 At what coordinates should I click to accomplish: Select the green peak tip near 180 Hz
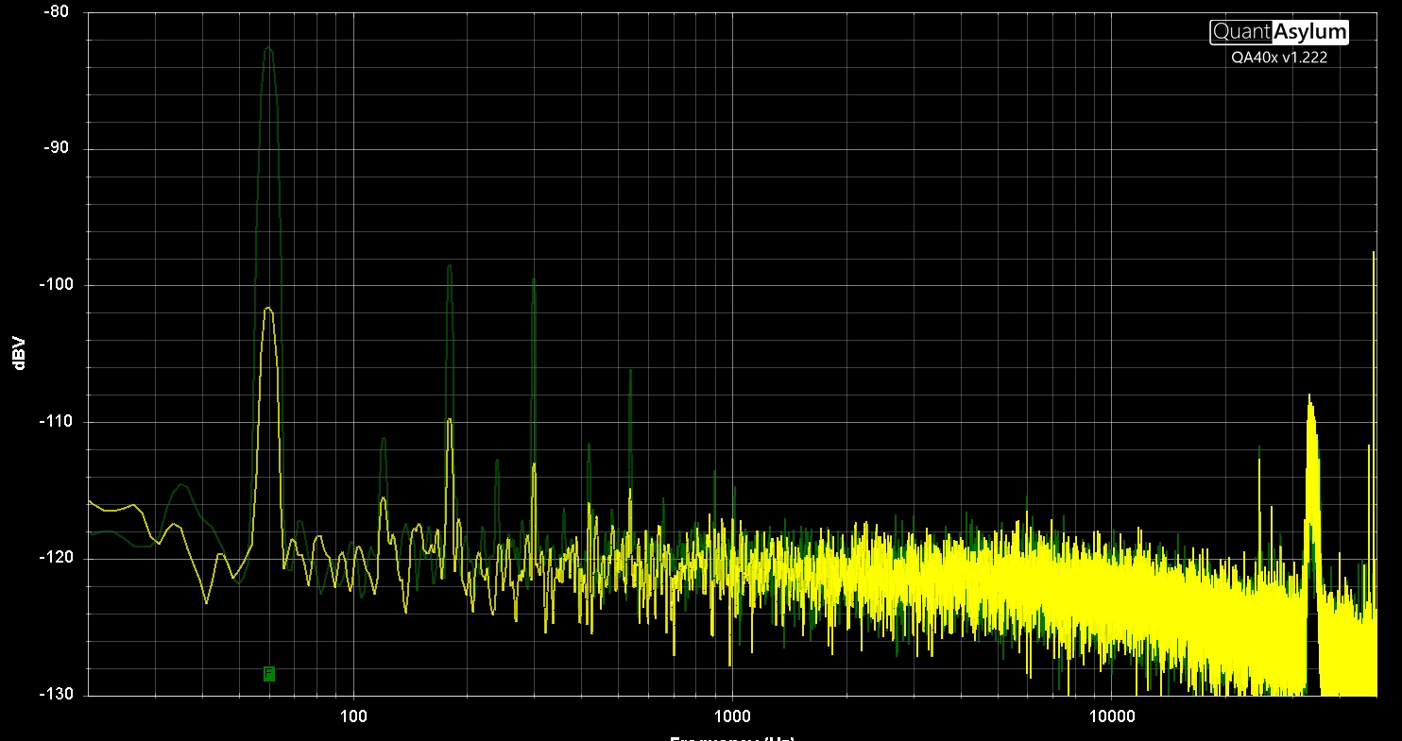coord(450,265)
